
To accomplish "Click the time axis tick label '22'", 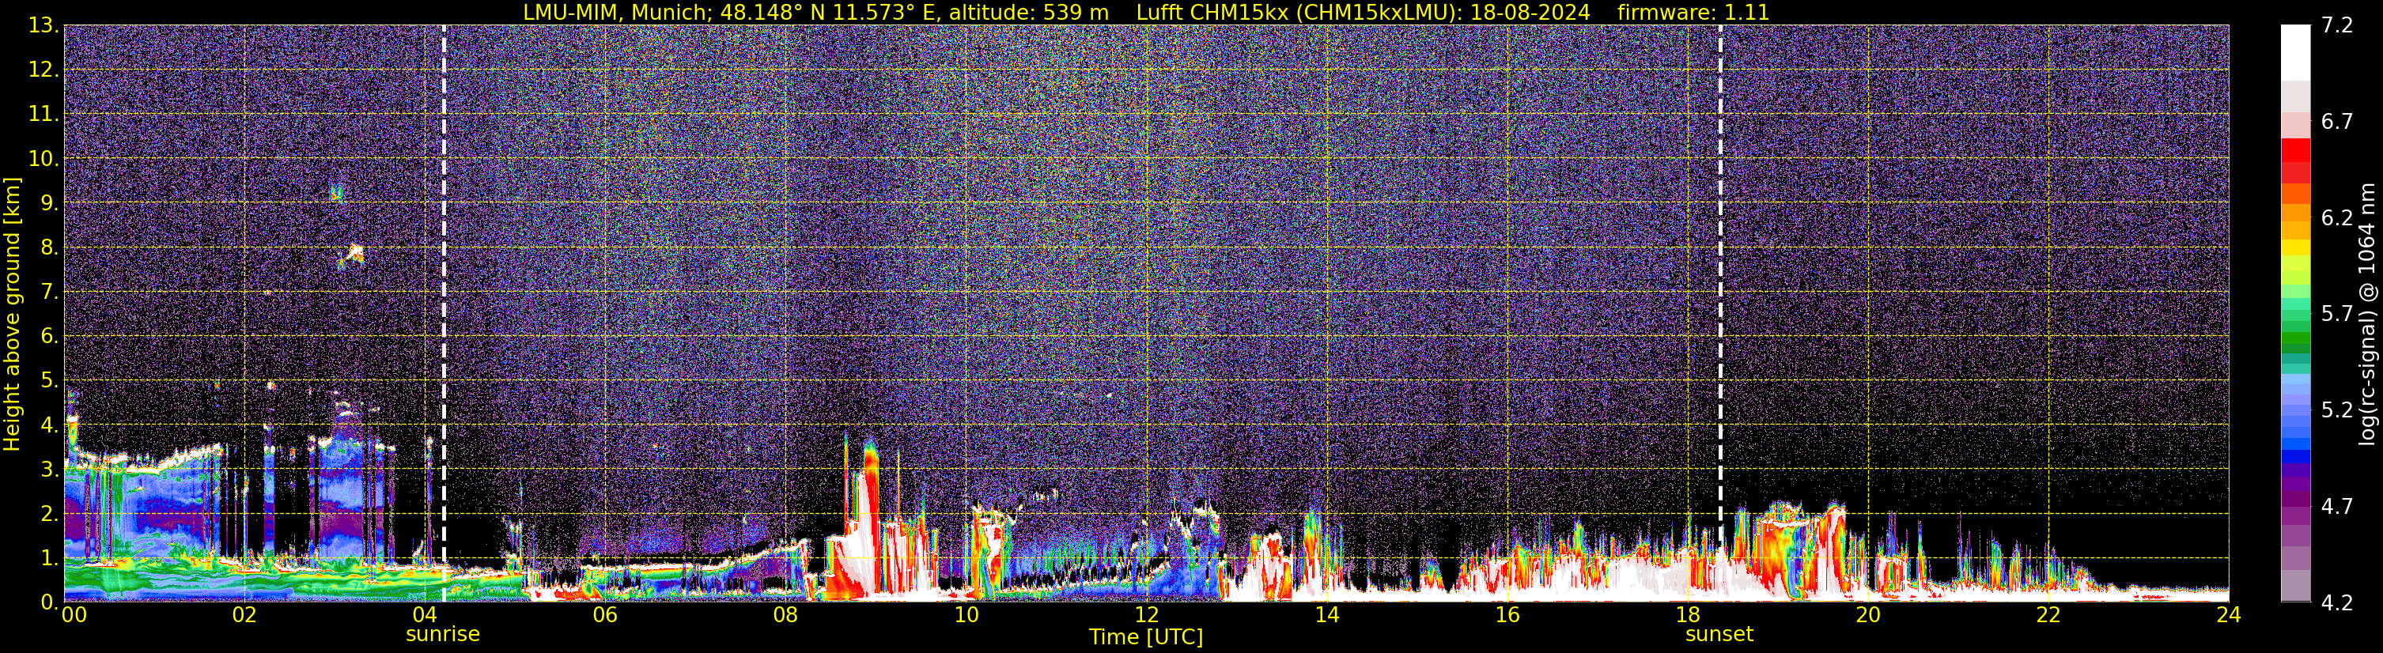I will pos(2048,615).
